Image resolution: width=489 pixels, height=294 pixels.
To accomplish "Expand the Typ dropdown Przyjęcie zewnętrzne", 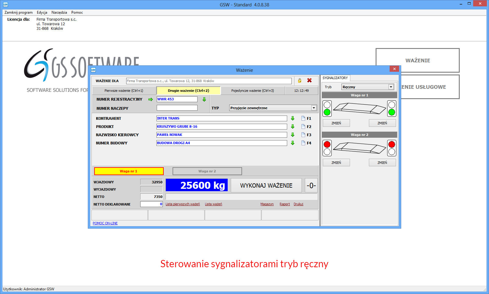I will (x=313, y=108).
